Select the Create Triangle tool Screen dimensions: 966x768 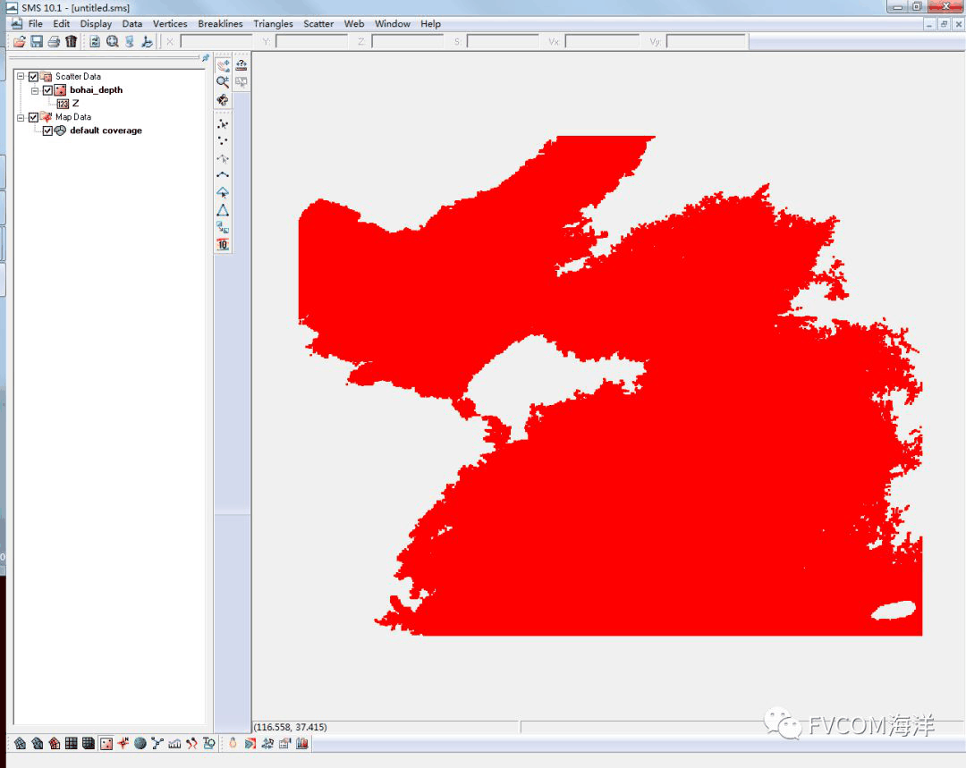pos(223,210)
